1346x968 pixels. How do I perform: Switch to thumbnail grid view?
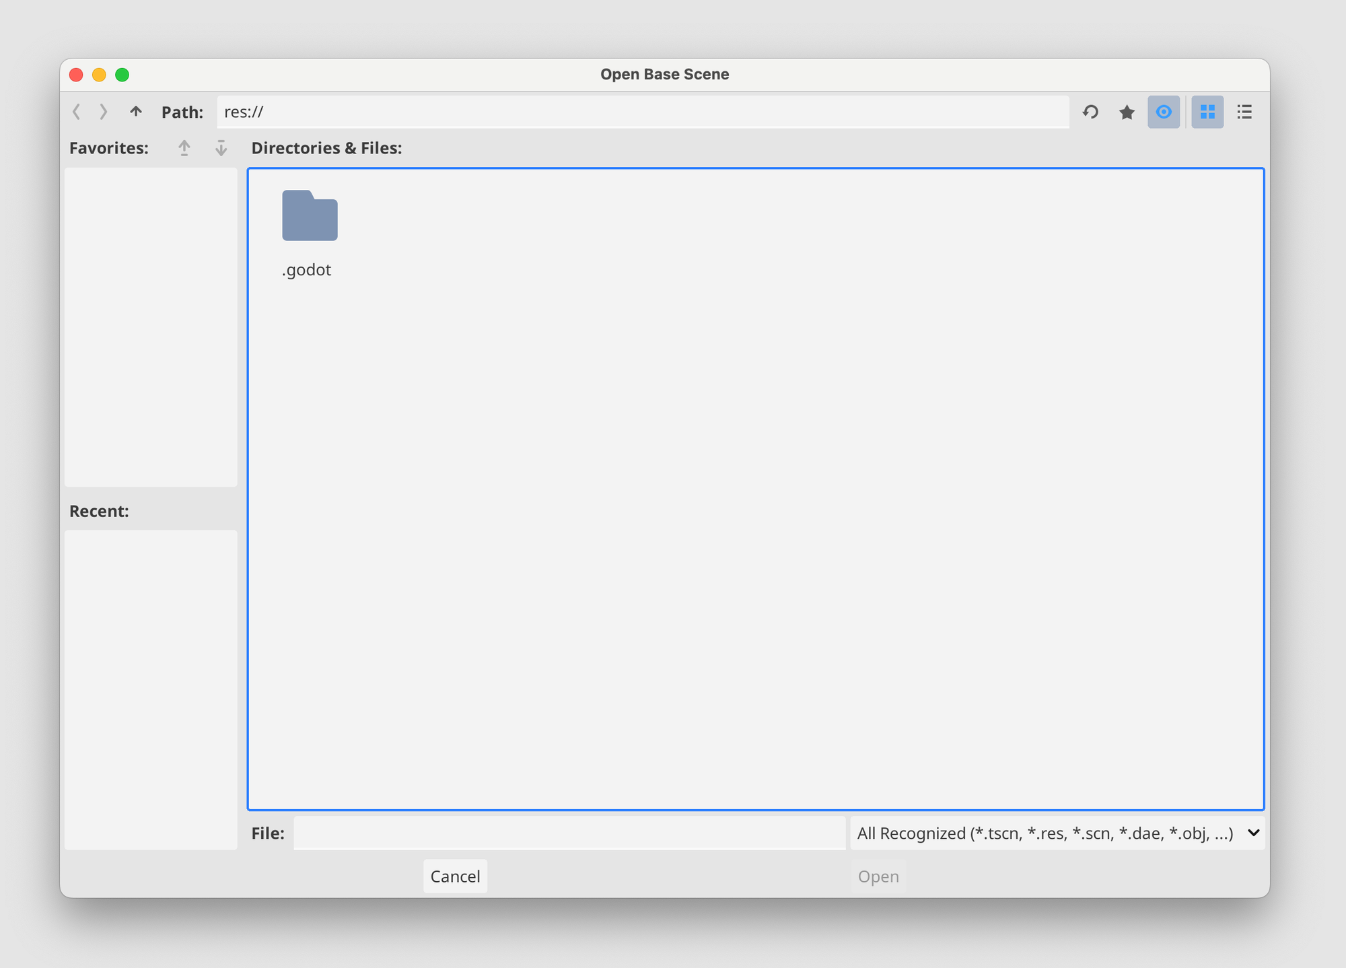tap(1207, 112)
